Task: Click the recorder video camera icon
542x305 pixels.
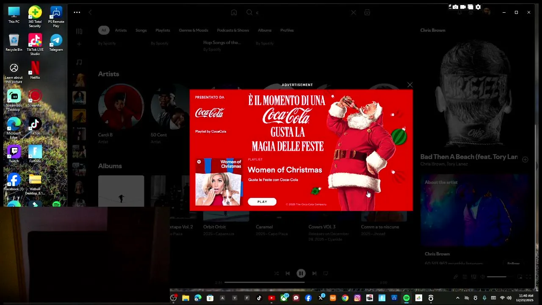Action: 463,7
